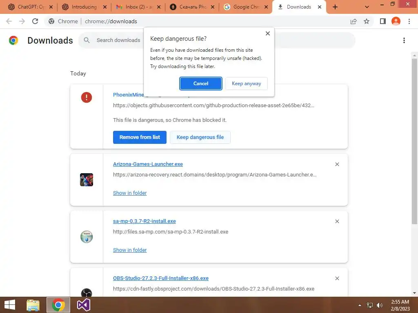Click Keep dangerous file button
418x313 pixels.
[x=200, y=137]
